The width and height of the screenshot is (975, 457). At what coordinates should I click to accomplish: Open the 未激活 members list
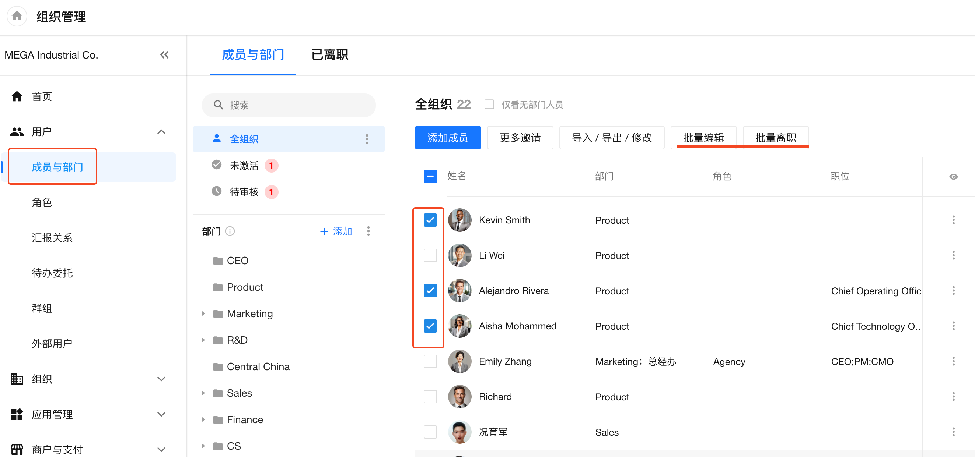coord(244,165)
